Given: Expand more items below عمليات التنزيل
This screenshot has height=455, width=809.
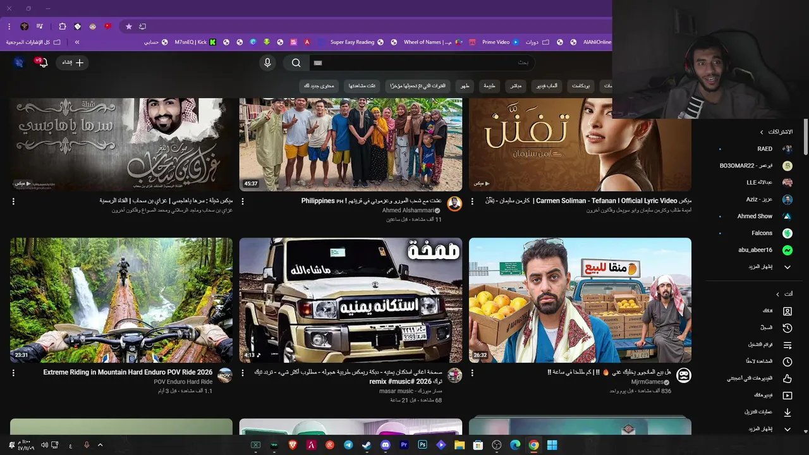Looking at the screenshot, I should 755,429.
